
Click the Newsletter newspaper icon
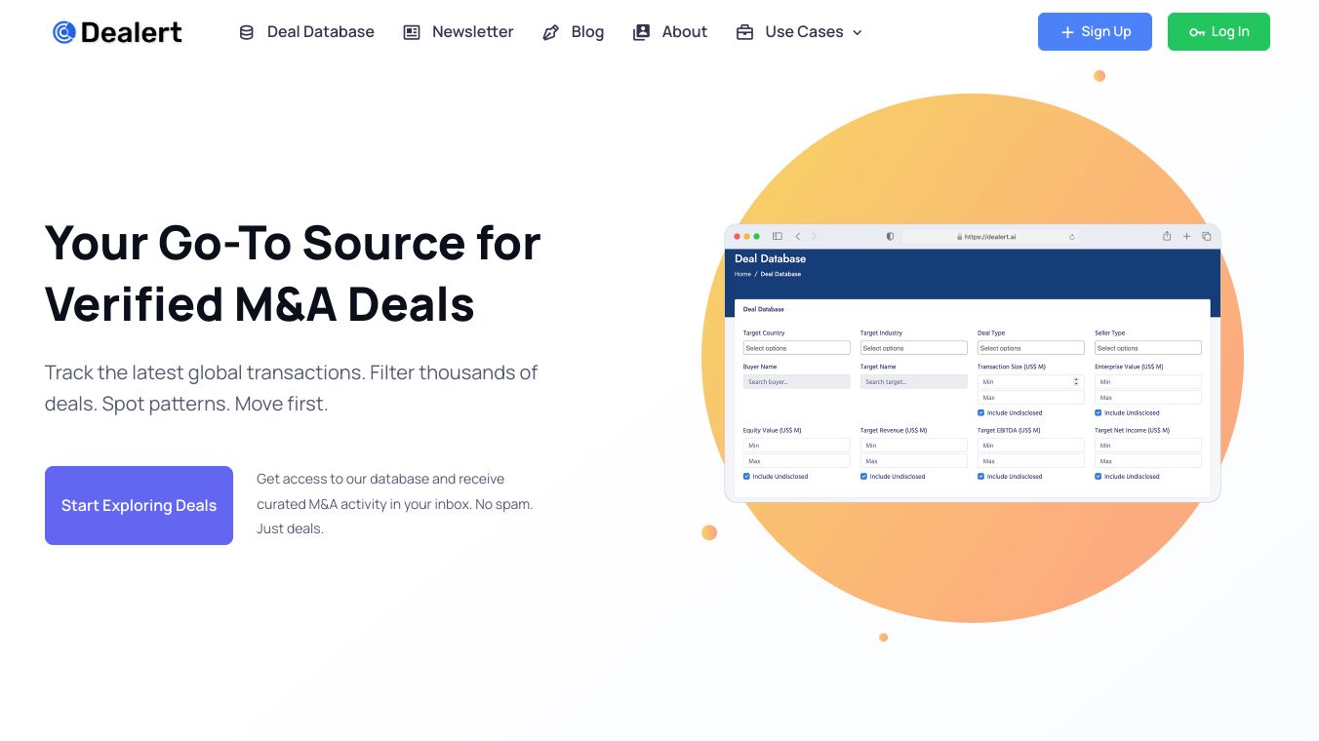click(412, 32)
